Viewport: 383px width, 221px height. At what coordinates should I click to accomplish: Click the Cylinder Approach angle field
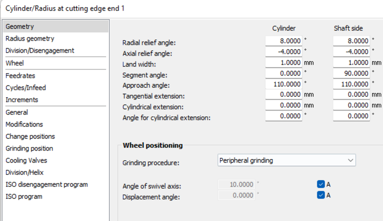283,84
